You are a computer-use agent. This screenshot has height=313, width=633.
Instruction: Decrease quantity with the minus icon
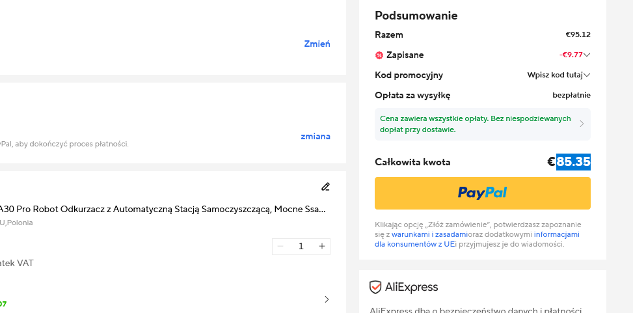[280, 247]
